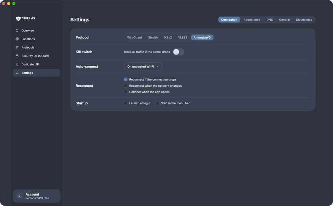
Task: Click the Protocols list icon
Action: tap(17, 48)
